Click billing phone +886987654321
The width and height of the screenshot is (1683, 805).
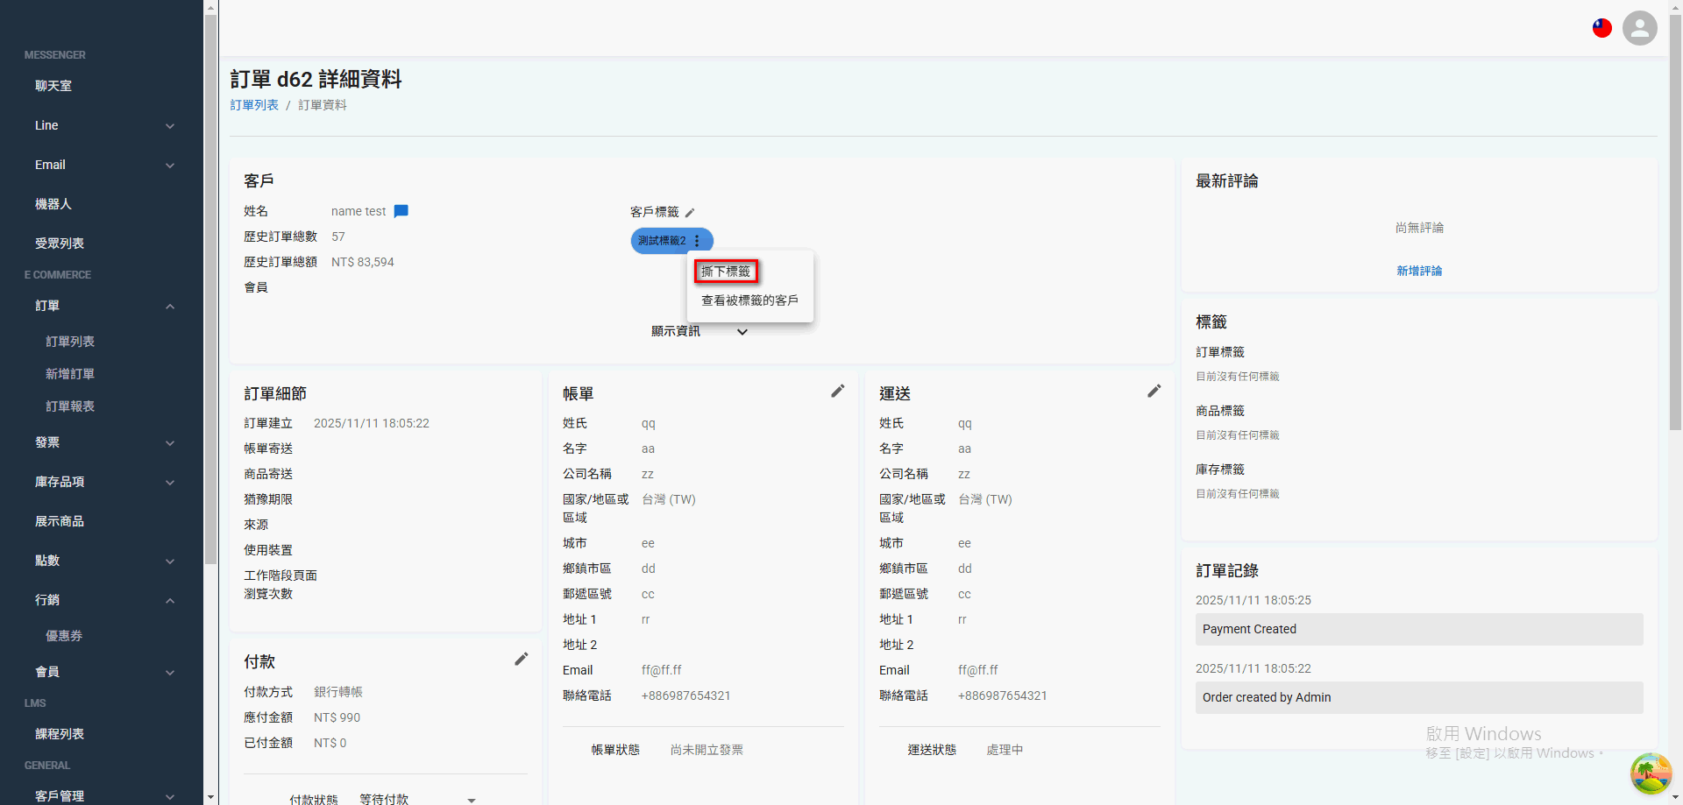pyautogui.click(x=686, y=696)
